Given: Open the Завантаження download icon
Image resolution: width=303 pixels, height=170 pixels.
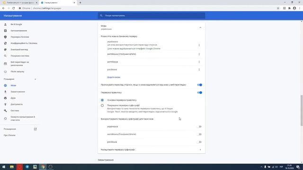Looking at the screenshot, I should [5, 92].
